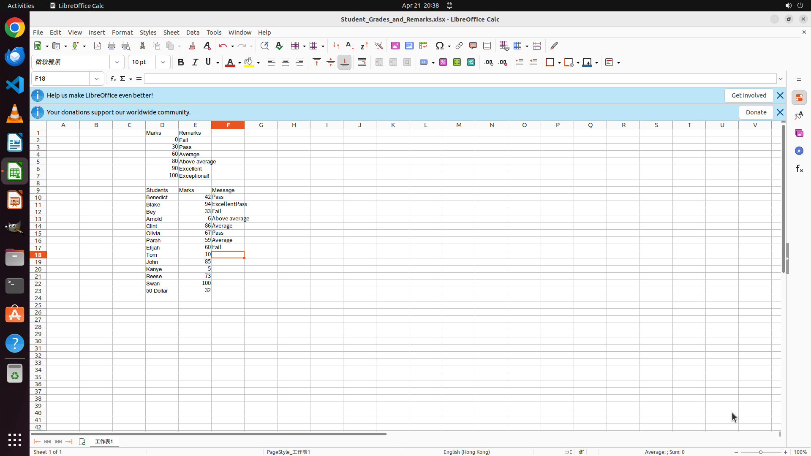Toggle Bold formatting
The height and width of the screenshot is (456, 811).
click(x=181, y=62)
